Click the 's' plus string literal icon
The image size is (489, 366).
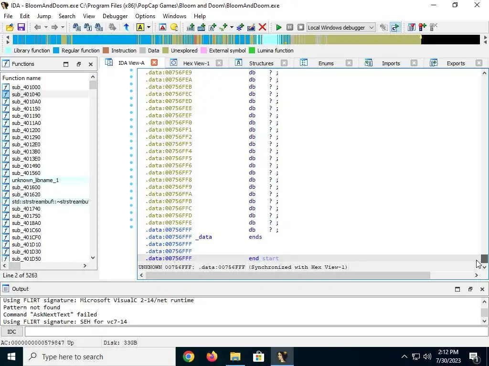223,27
